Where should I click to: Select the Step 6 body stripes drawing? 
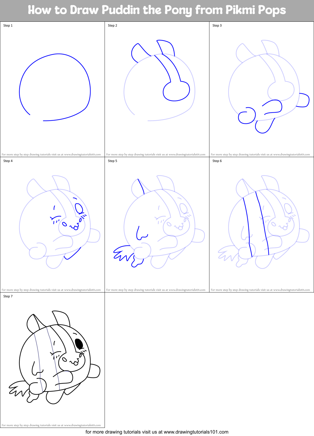(263, 222)
